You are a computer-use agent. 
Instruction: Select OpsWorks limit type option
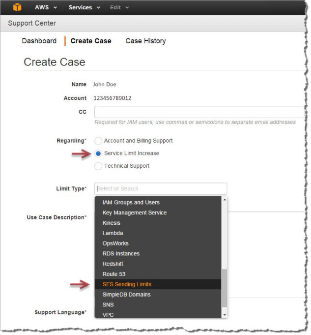click(x=158, y=244)
